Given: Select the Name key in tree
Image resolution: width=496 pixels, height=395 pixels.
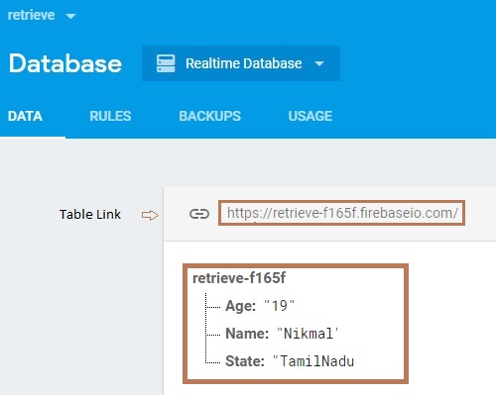Looking at the screenshot, I should 247,334.
